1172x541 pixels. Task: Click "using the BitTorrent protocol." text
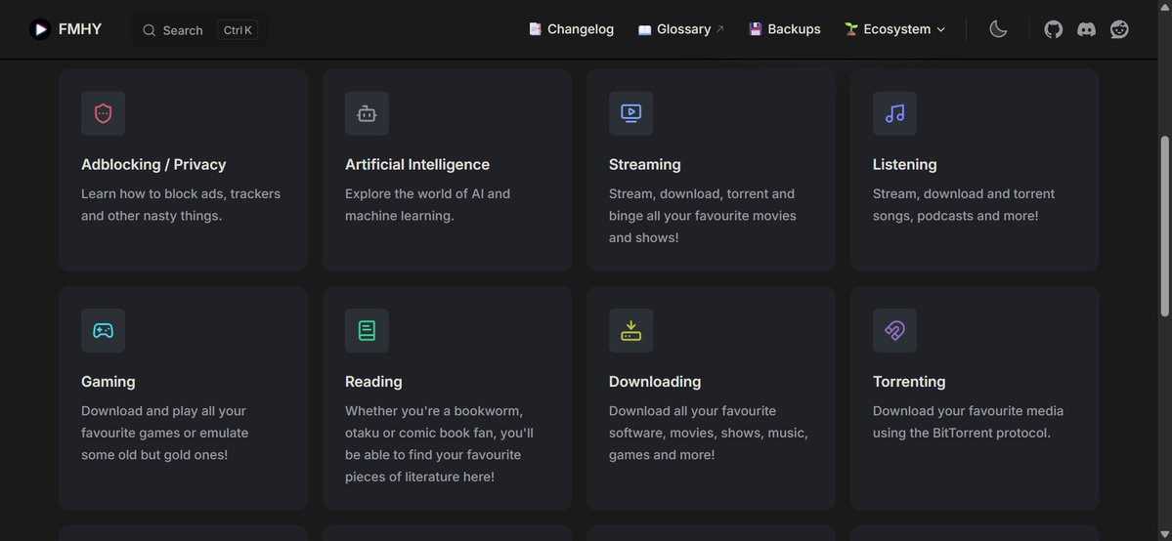click(x=962, y=433)
